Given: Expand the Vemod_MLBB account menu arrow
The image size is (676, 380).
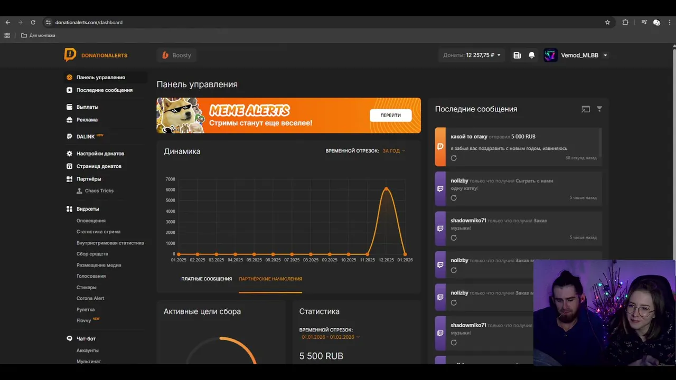Looking at the screenshot, I should [605, 55].
